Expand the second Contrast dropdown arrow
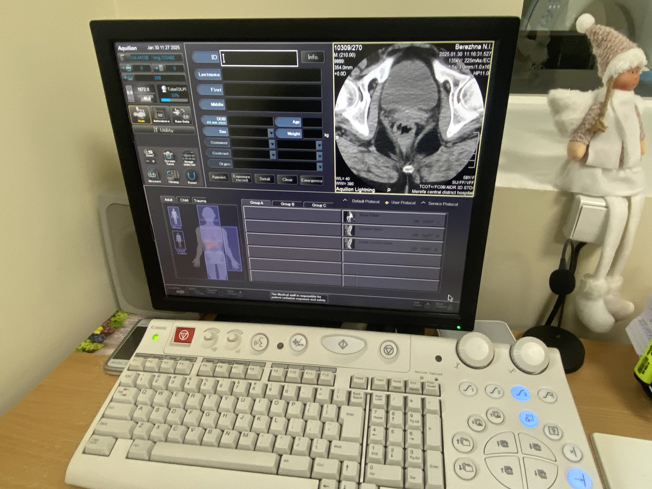The width and height of the screenshot is (652, 489). (x=320, y=155)
